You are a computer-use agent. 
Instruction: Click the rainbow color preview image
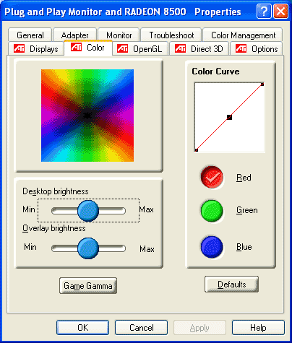[x=87, y=116]
